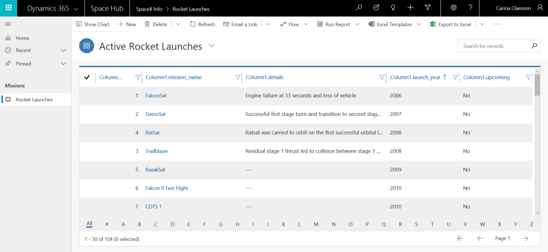Expand the Pinned section in sidebar
The image size is (548, 252).
[x=63, y=64]
